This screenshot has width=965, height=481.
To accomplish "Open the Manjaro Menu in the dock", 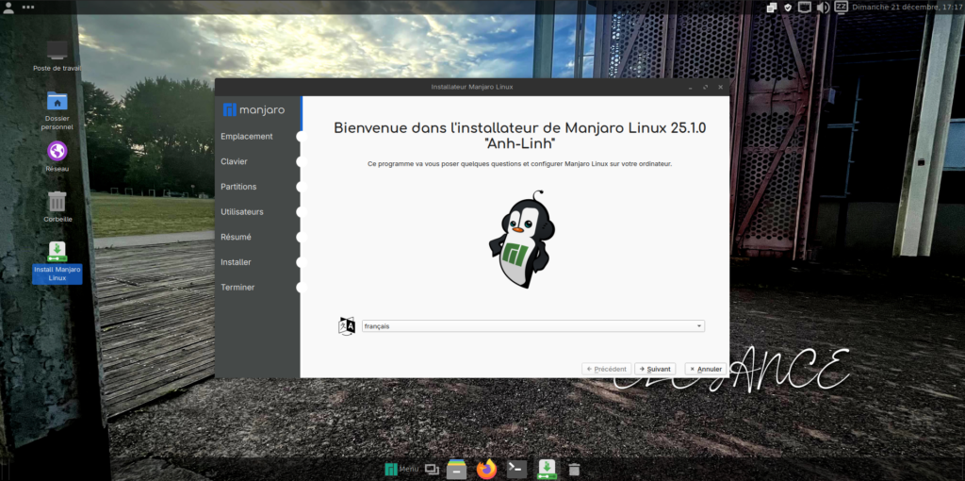I will pyautogui.click(x=401, y=470).
